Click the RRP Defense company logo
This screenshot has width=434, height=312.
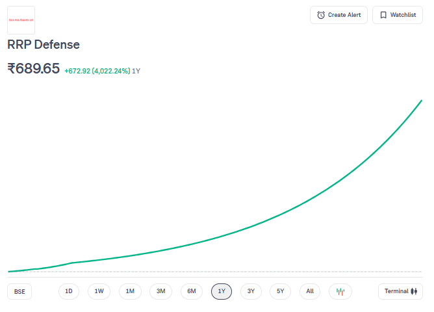(x=21, y=20)
